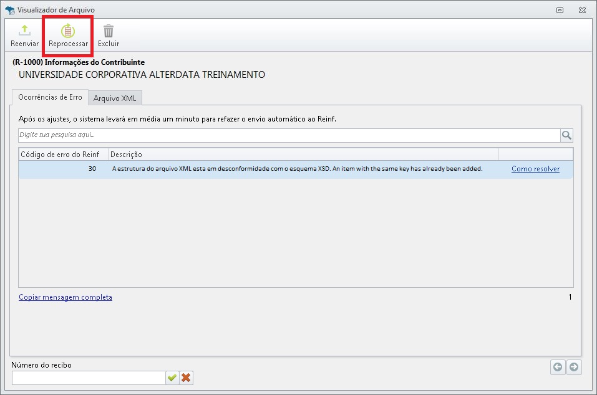Click the Excluir trash icon

point(109,31)
